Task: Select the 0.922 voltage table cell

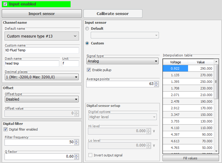Action: click(175, 68)
